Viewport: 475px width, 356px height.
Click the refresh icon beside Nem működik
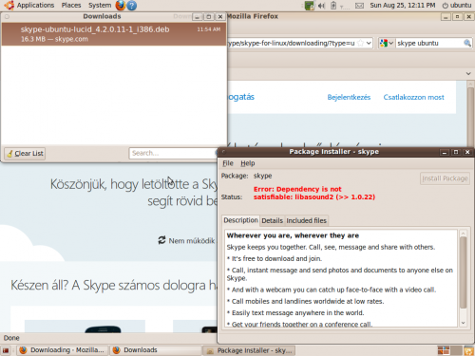[161, 240]
